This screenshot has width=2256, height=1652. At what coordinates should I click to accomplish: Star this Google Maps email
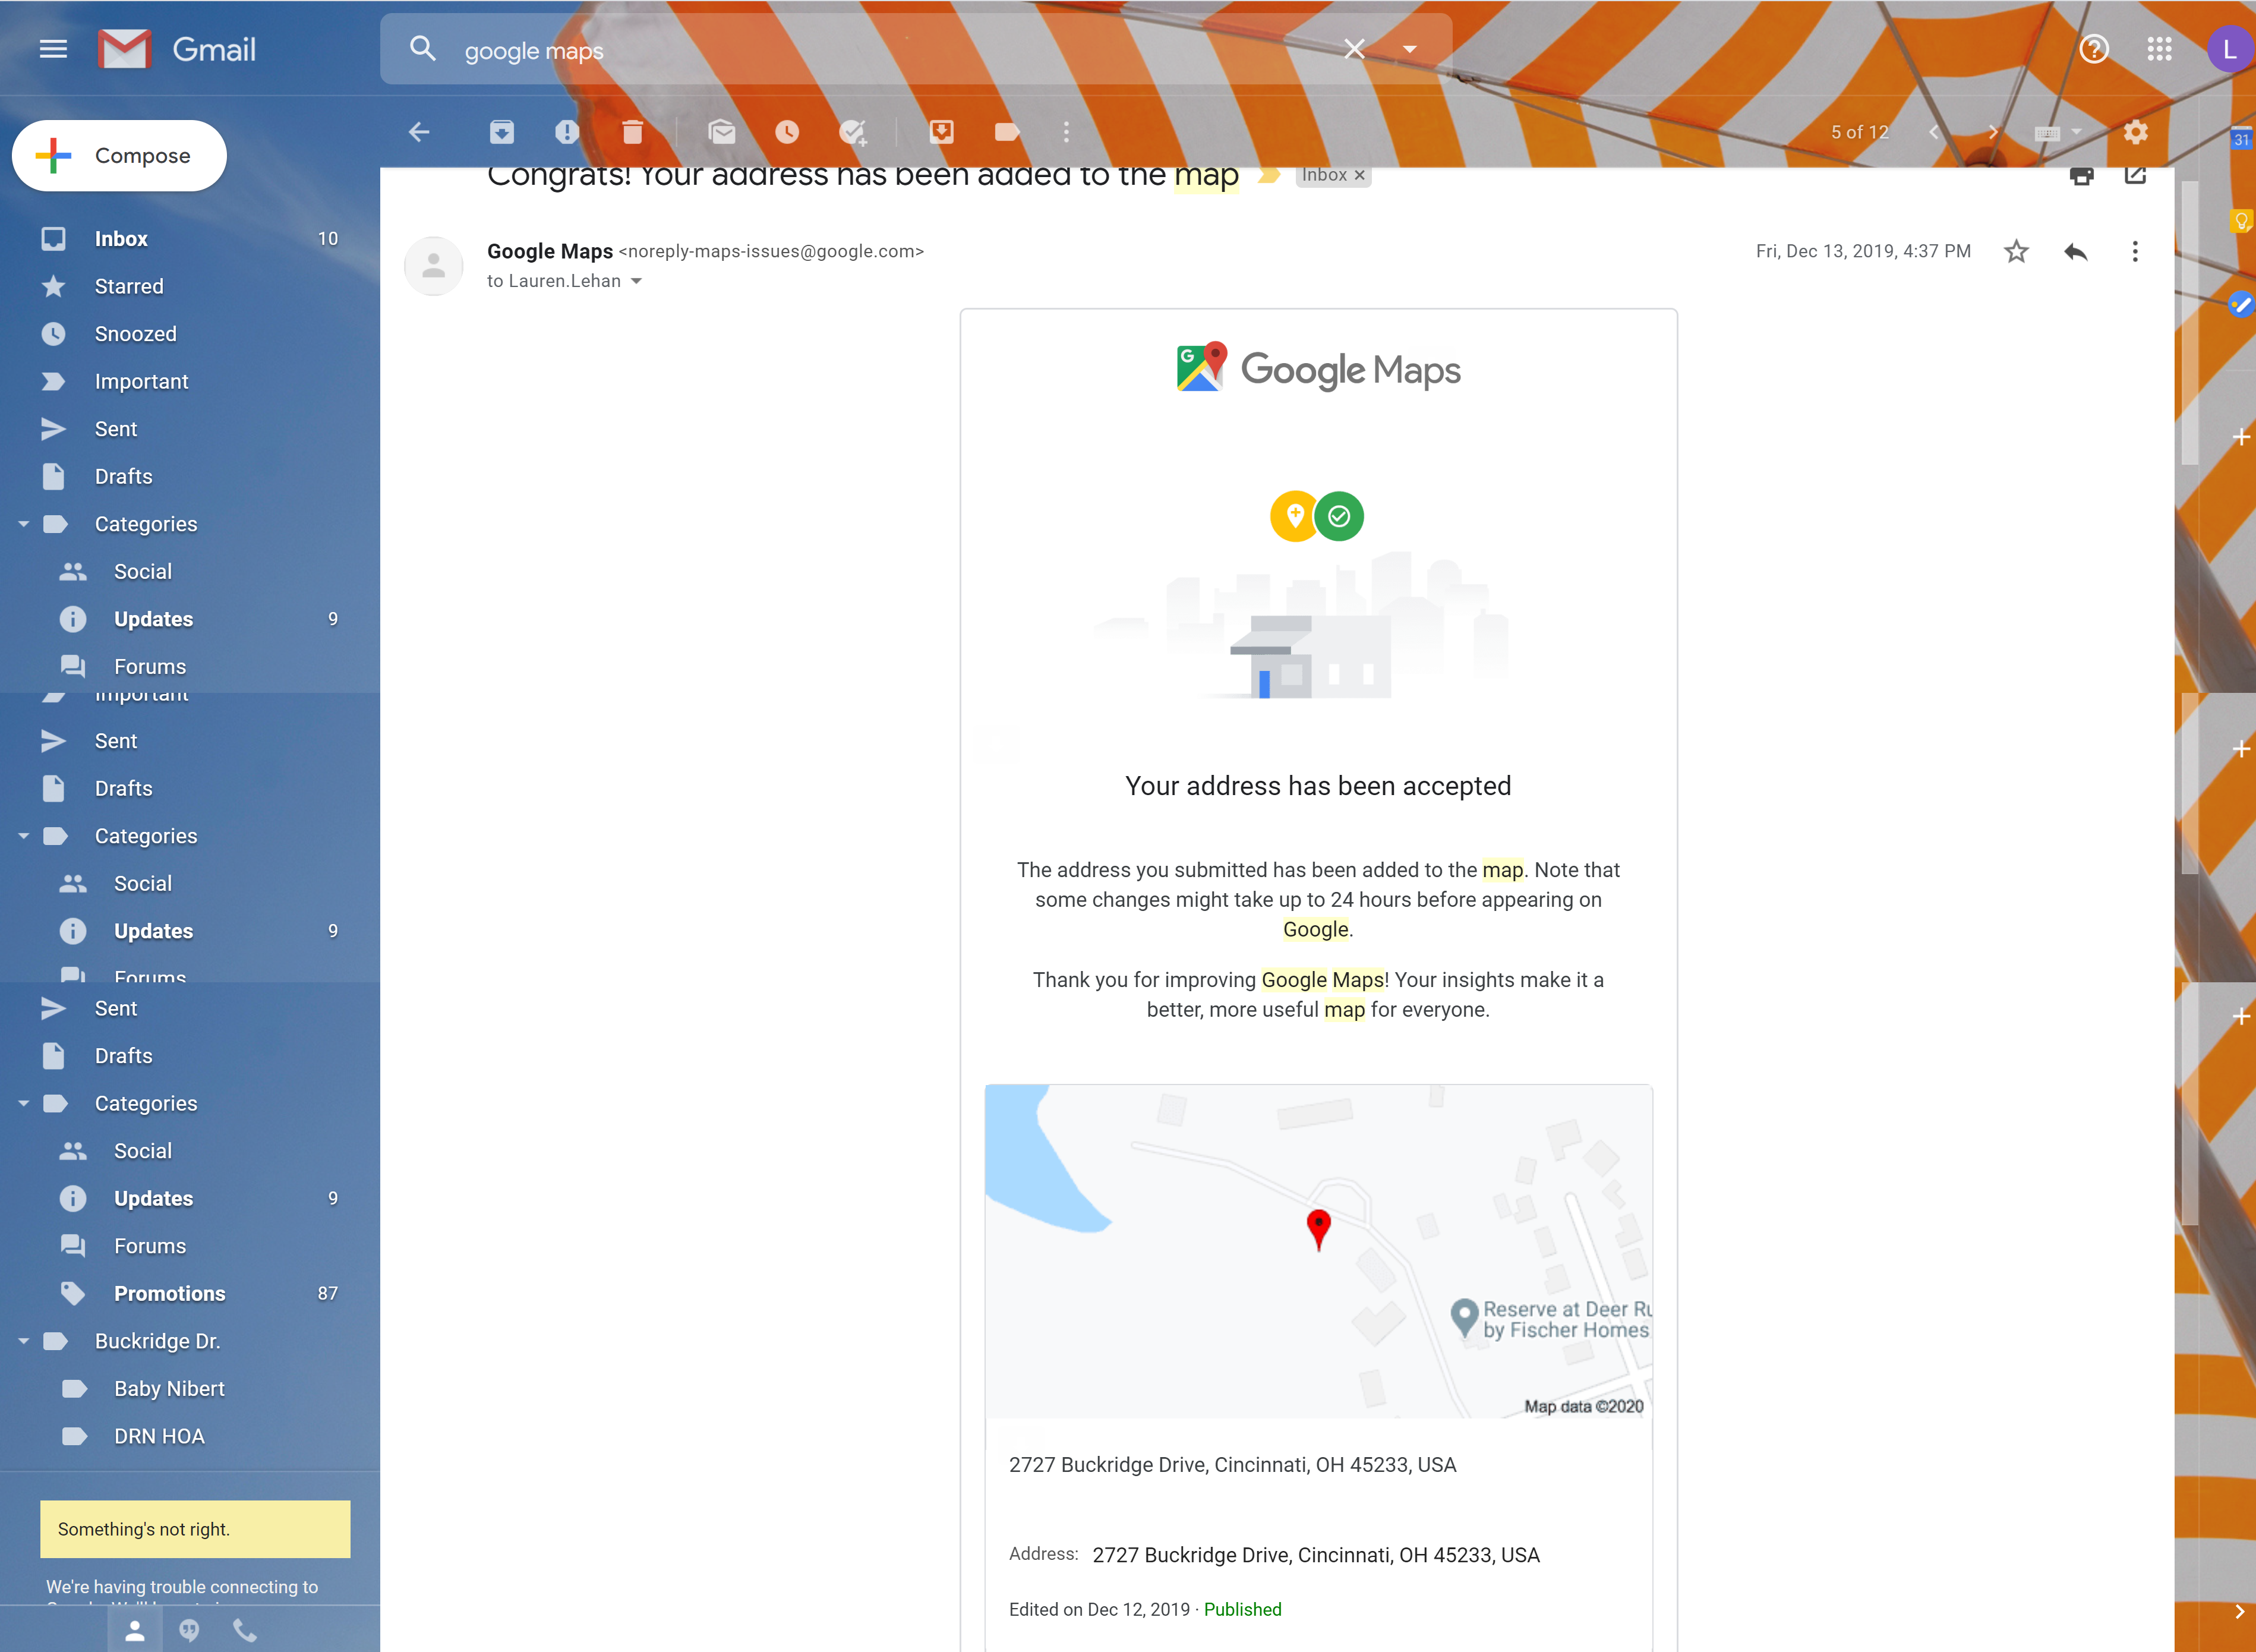coord(2016,252)
